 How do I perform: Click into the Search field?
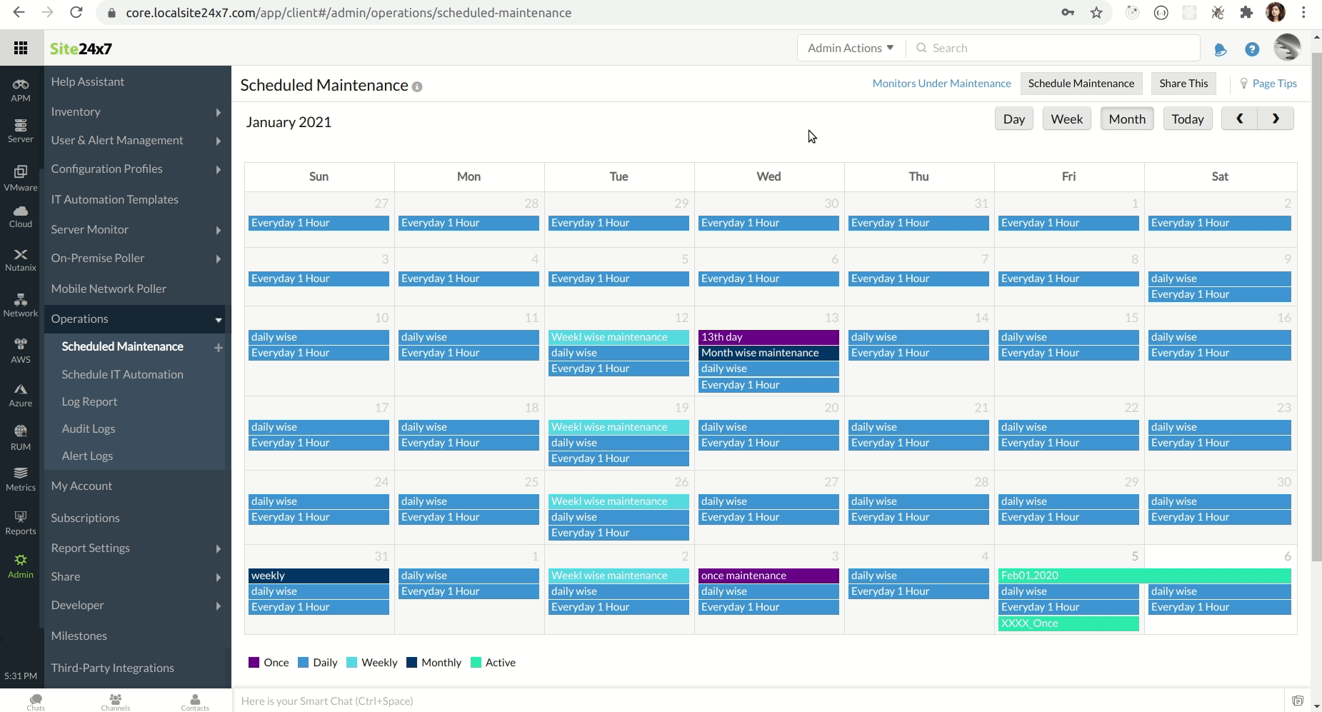coord(1057,48)
